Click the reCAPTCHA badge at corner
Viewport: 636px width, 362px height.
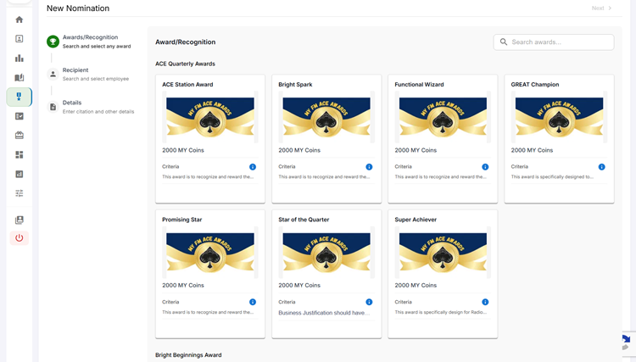point(628,343)
